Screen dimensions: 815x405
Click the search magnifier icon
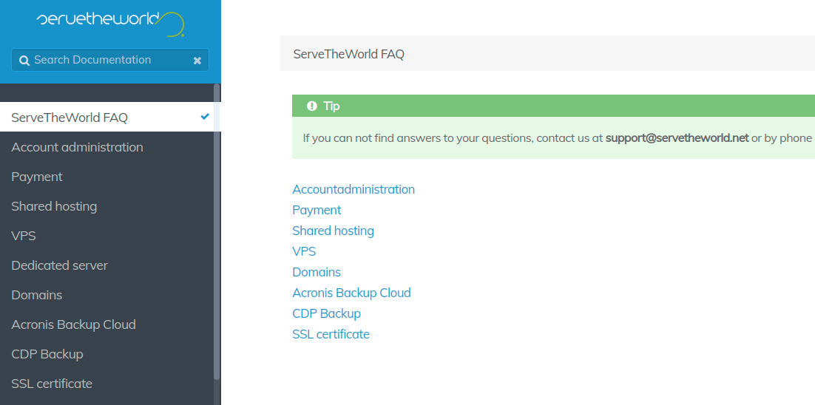point(24,60)
